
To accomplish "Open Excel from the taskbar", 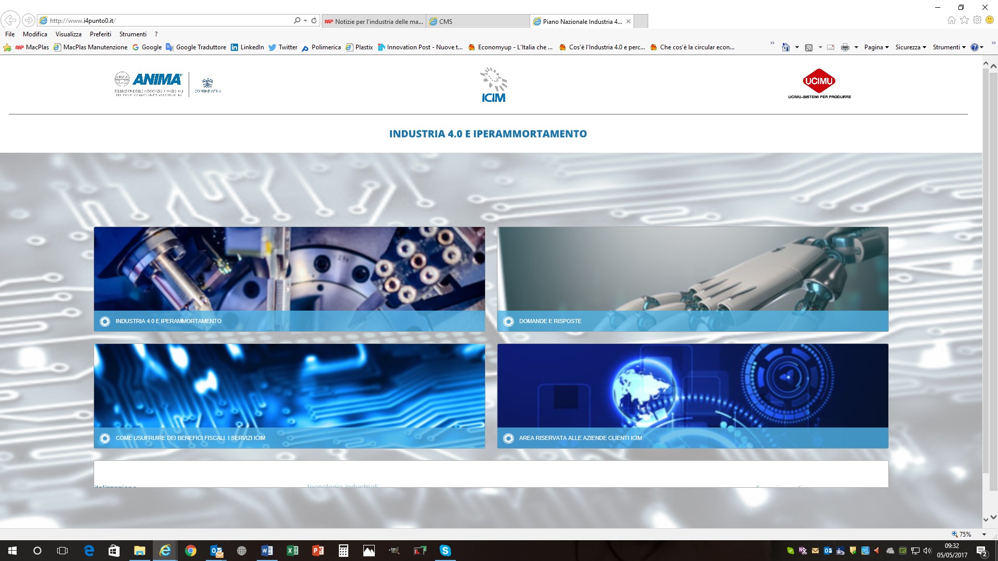I will (x=293, y=551).
